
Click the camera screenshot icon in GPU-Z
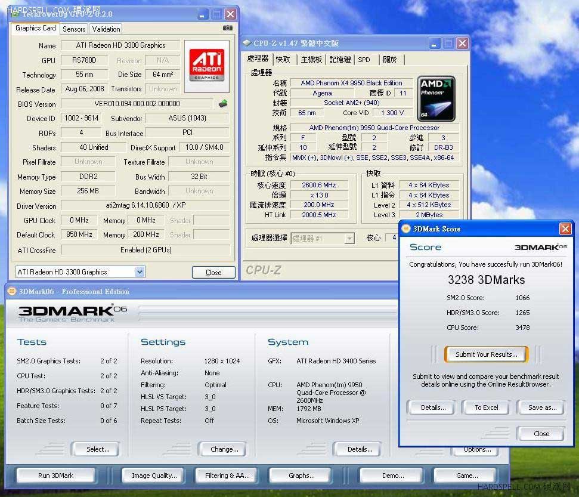pos(227,28)
